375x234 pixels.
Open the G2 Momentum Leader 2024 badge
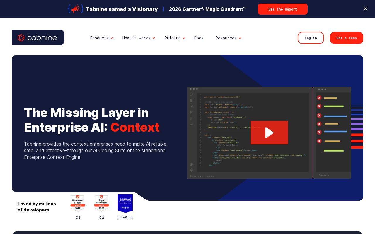coord(78,204)
